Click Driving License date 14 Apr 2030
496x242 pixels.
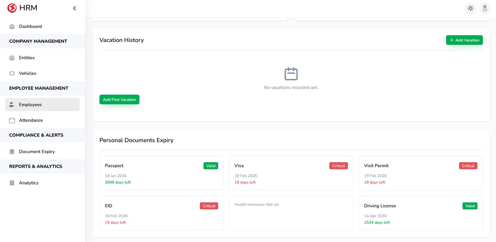(x=375, y=216)
